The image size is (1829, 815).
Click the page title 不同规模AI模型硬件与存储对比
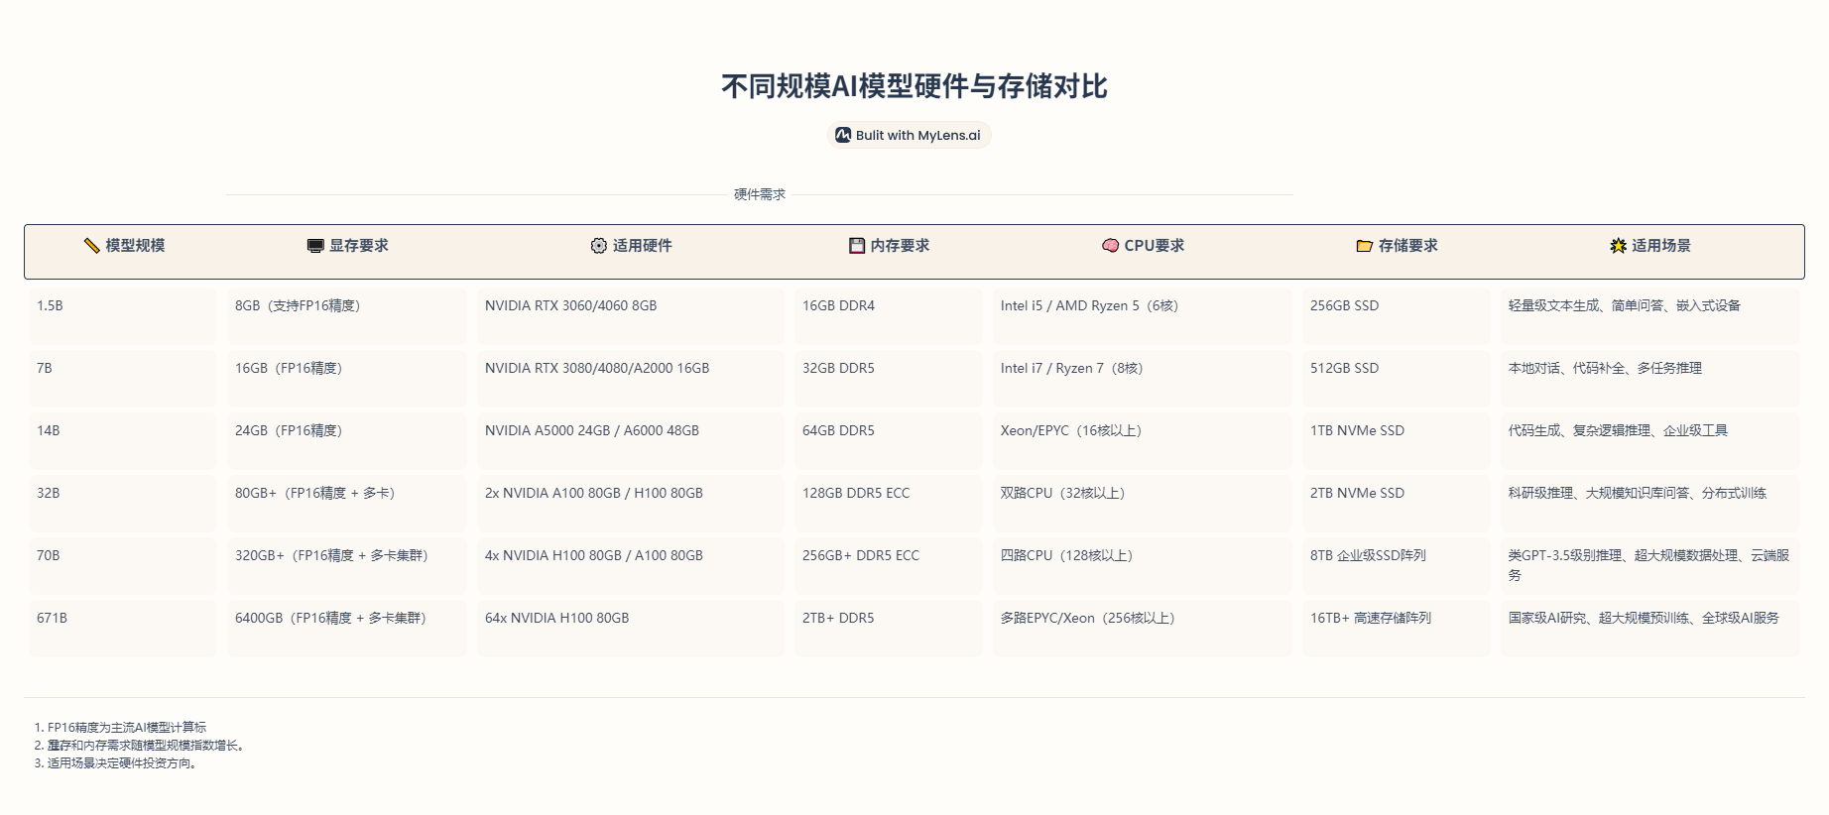pyautogui.click(x=914, y=86)
